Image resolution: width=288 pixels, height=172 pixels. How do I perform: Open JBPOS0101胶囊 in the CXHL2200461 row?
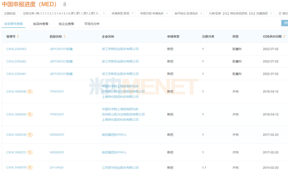(x=61, y=74)
